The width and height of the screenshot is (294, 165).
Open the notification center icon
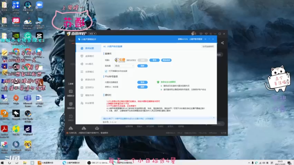[290, 163]
